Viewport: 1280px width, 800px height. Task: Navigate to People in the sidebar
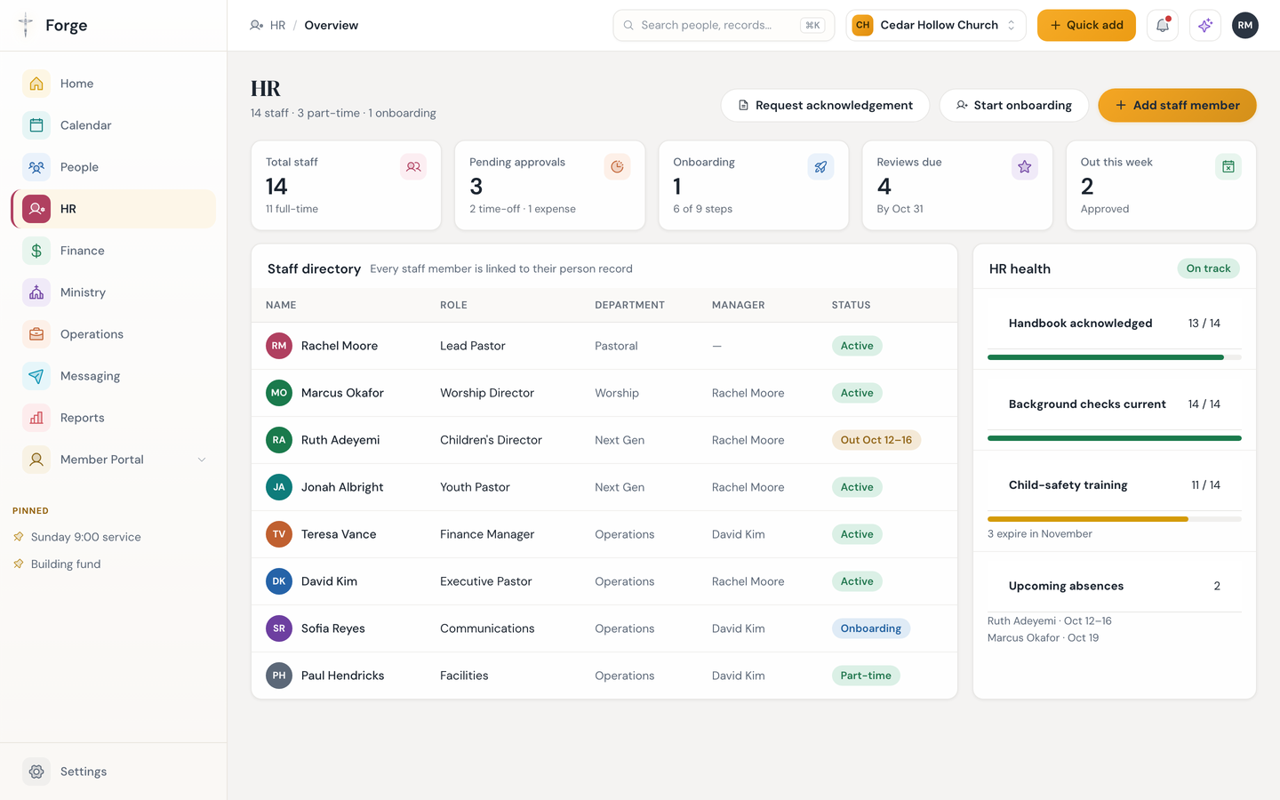click(x=114, y=167)
